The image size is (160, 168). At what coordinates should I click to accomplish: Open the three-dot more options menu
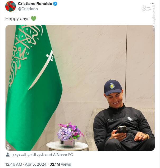(152, 4)
